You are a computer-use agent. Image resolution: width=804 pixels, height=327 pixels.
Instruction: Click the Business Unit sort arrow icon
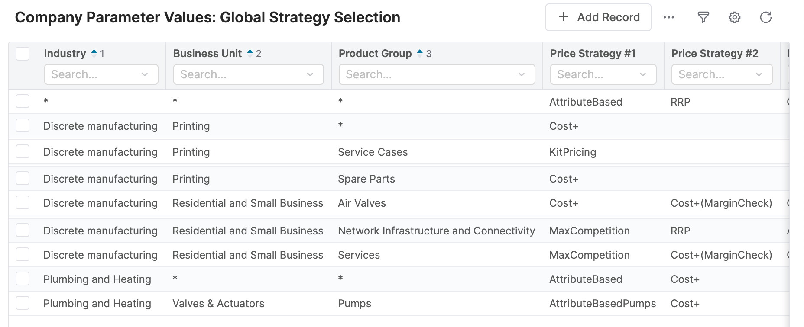[x=250, y=54]
